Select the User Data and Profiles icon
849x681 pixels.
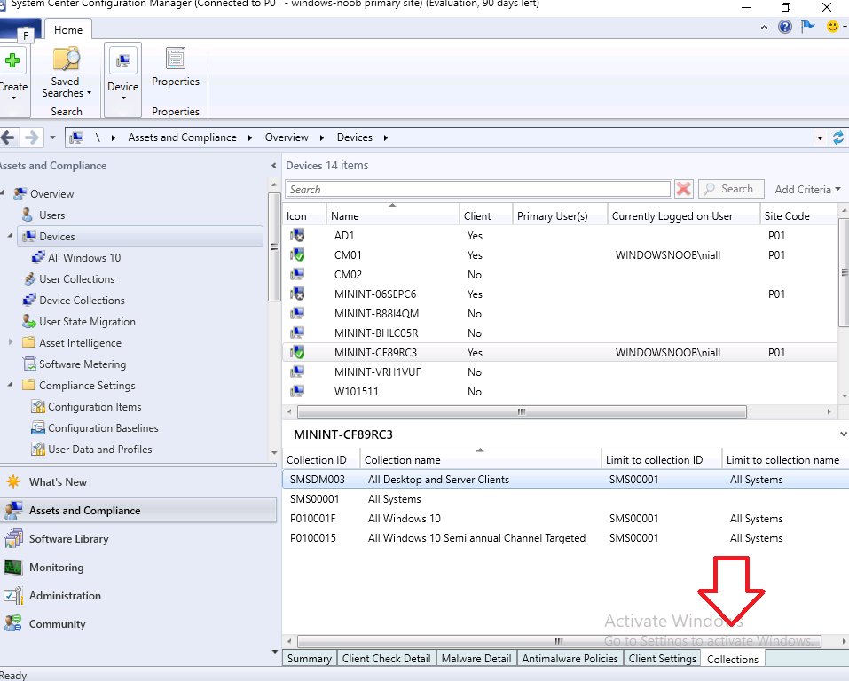coord(38,449)
